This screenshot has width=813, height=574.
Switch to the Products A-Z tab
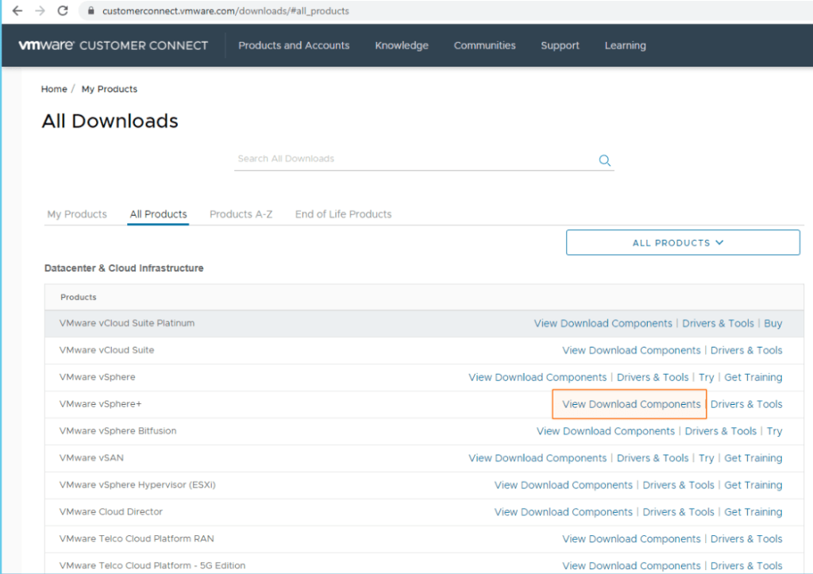(x=241, y=214)
